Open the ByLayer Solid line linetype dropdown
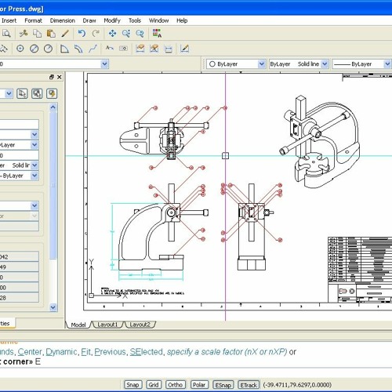 325,64
